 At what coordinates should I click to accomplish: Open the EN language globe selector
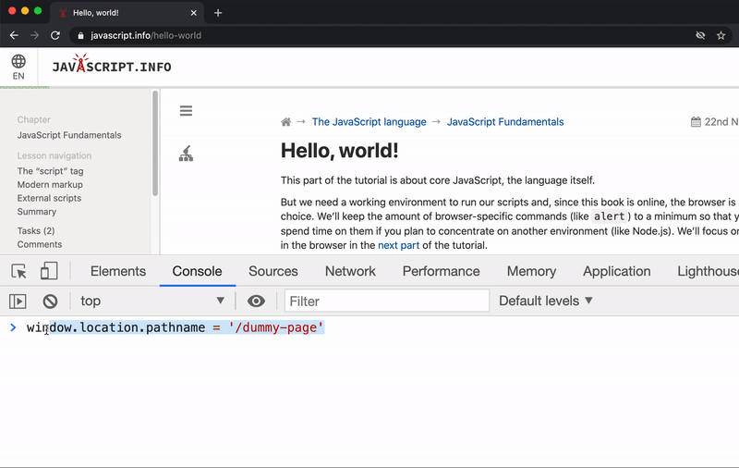(18, 67)
